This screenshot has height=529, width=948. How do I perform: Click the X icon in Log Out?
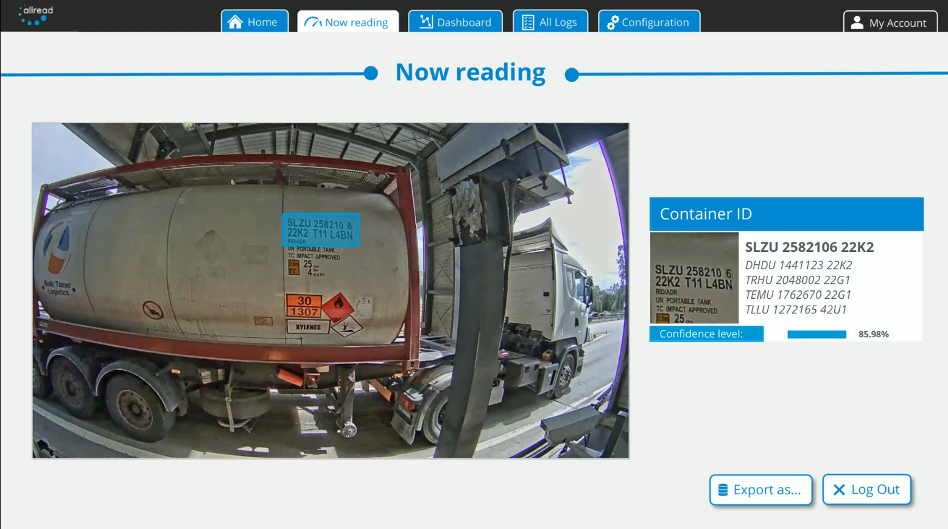click(x=838, y=489)
